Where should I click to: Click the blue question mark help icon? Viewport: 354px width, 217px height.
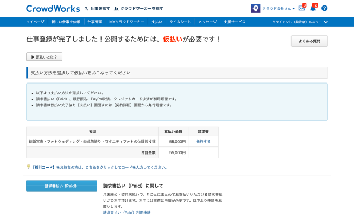[324, 9]
